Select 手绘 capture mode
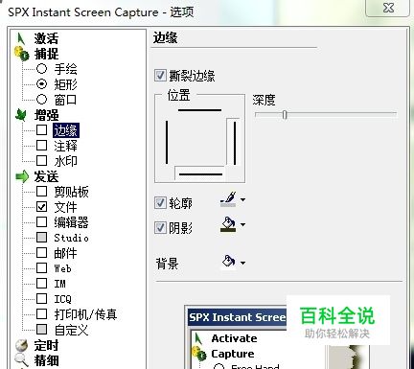Screen dimensions: 414x369 click(41, 69)
